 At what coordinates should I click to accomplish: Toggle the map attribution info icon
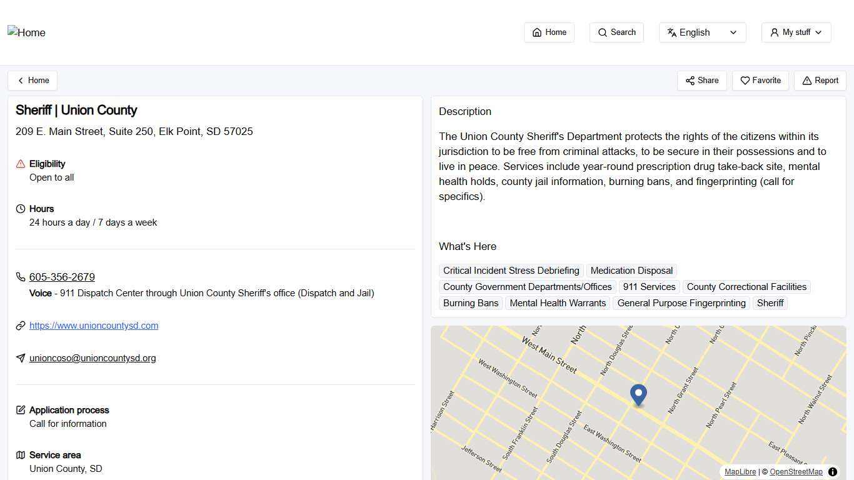(833, 472)
